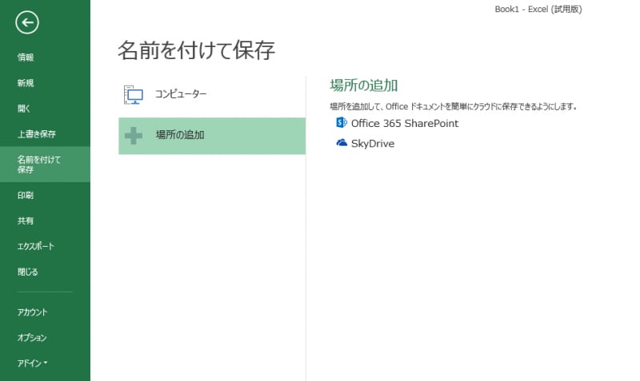The width and height of the screenshot is (640, 381).
Task: Select the 場所の追加 location entry
Action: click(x=212, y=136)
